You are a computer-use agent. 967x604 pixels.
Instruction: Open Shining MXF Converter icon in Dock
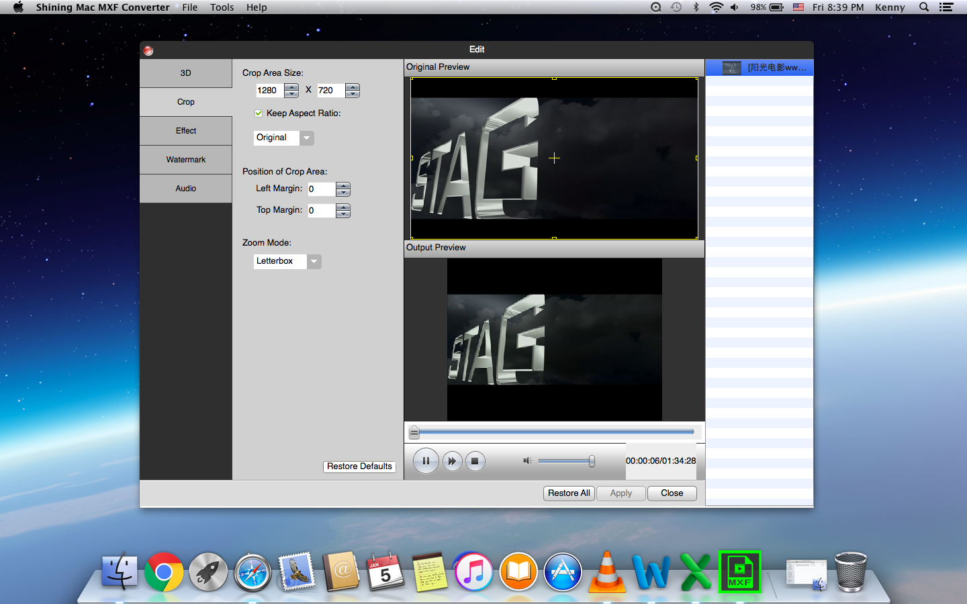coord(739,572)
